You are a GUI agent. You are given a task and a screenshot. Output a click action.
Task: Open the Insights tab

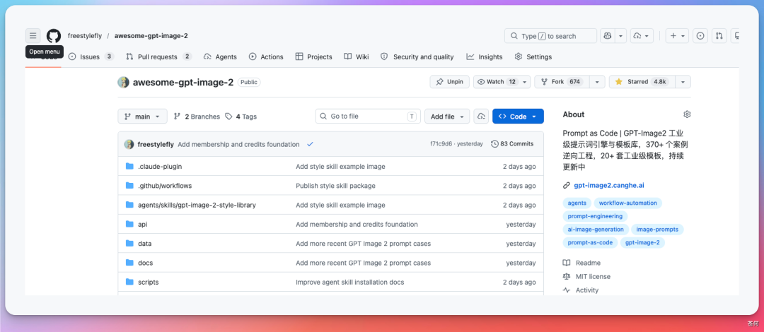point(485,57)
